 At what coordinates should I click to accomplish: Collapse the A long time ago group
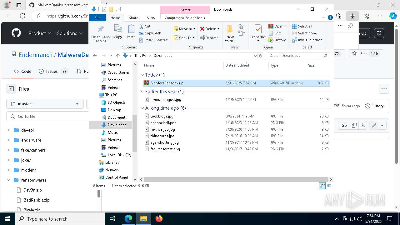(142, 108)
